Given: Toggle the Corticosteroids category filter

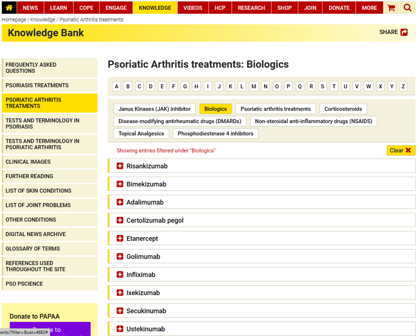Looking at the screenshot, I should coord(343,109).
